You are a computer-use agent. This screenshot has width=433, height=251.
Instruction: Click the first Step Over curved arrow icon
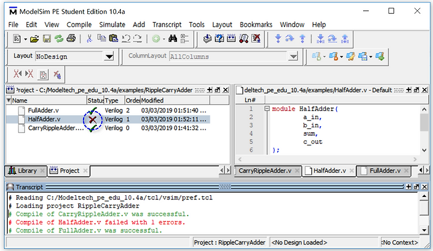click(x=290, y=38)
